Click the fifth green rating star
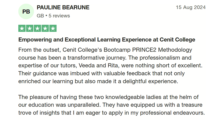 (x=53, y=28)
